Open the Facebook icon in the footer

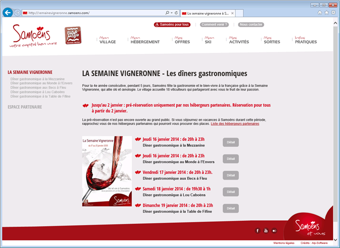pyautogui.click(x=257, y=230)
